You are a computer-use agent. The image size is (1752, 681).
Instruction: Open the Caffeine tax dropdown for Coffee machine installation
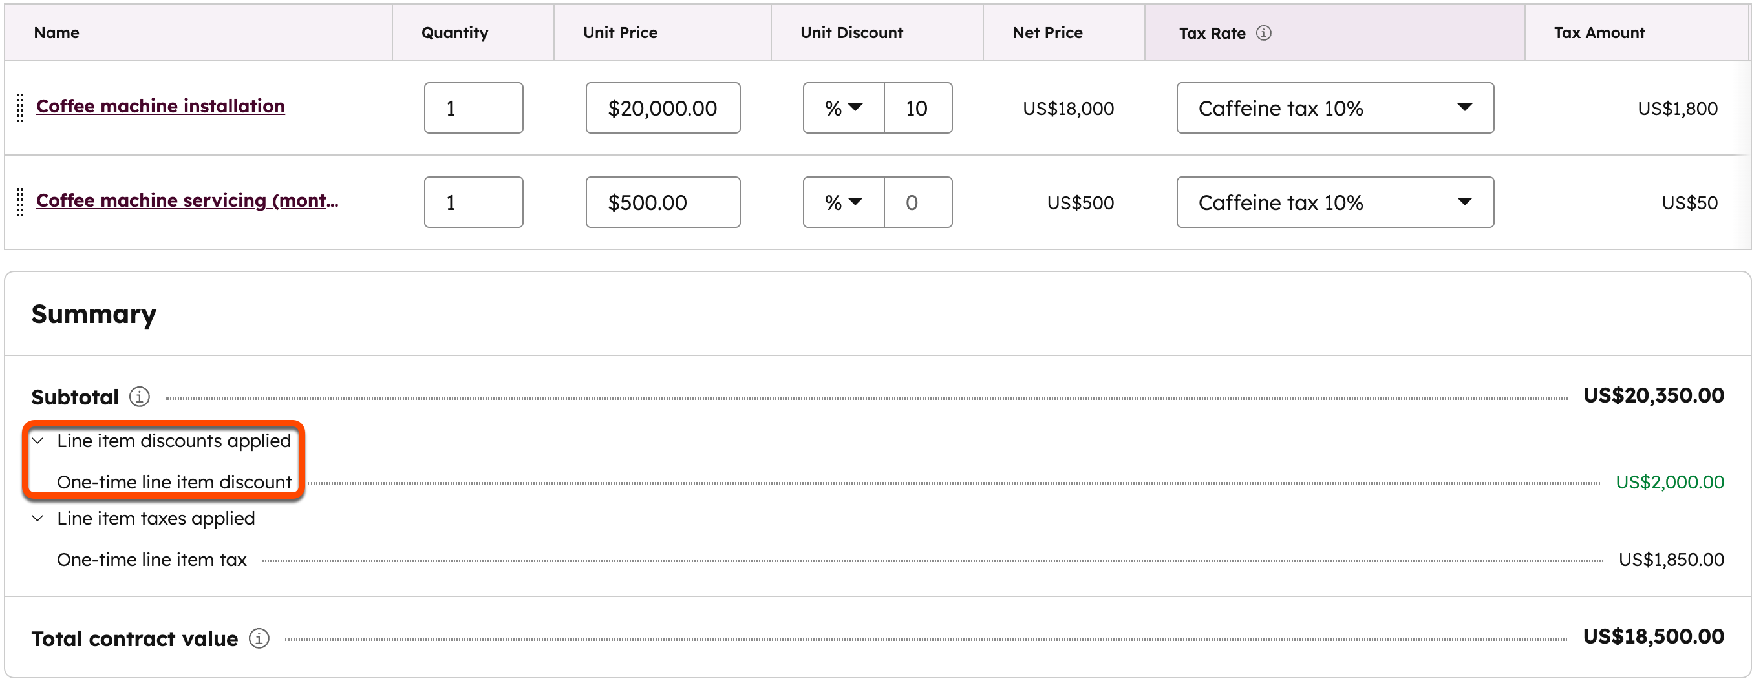pyautogui.click(x=1333, y=107)
